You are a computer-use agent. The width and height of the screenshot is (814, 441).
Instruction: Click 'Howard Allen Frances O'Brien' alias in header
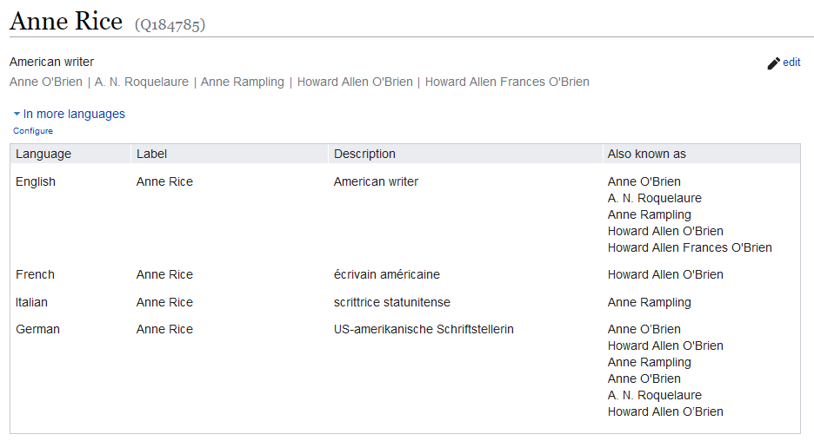pyautogui.click(x=507, y=82)
